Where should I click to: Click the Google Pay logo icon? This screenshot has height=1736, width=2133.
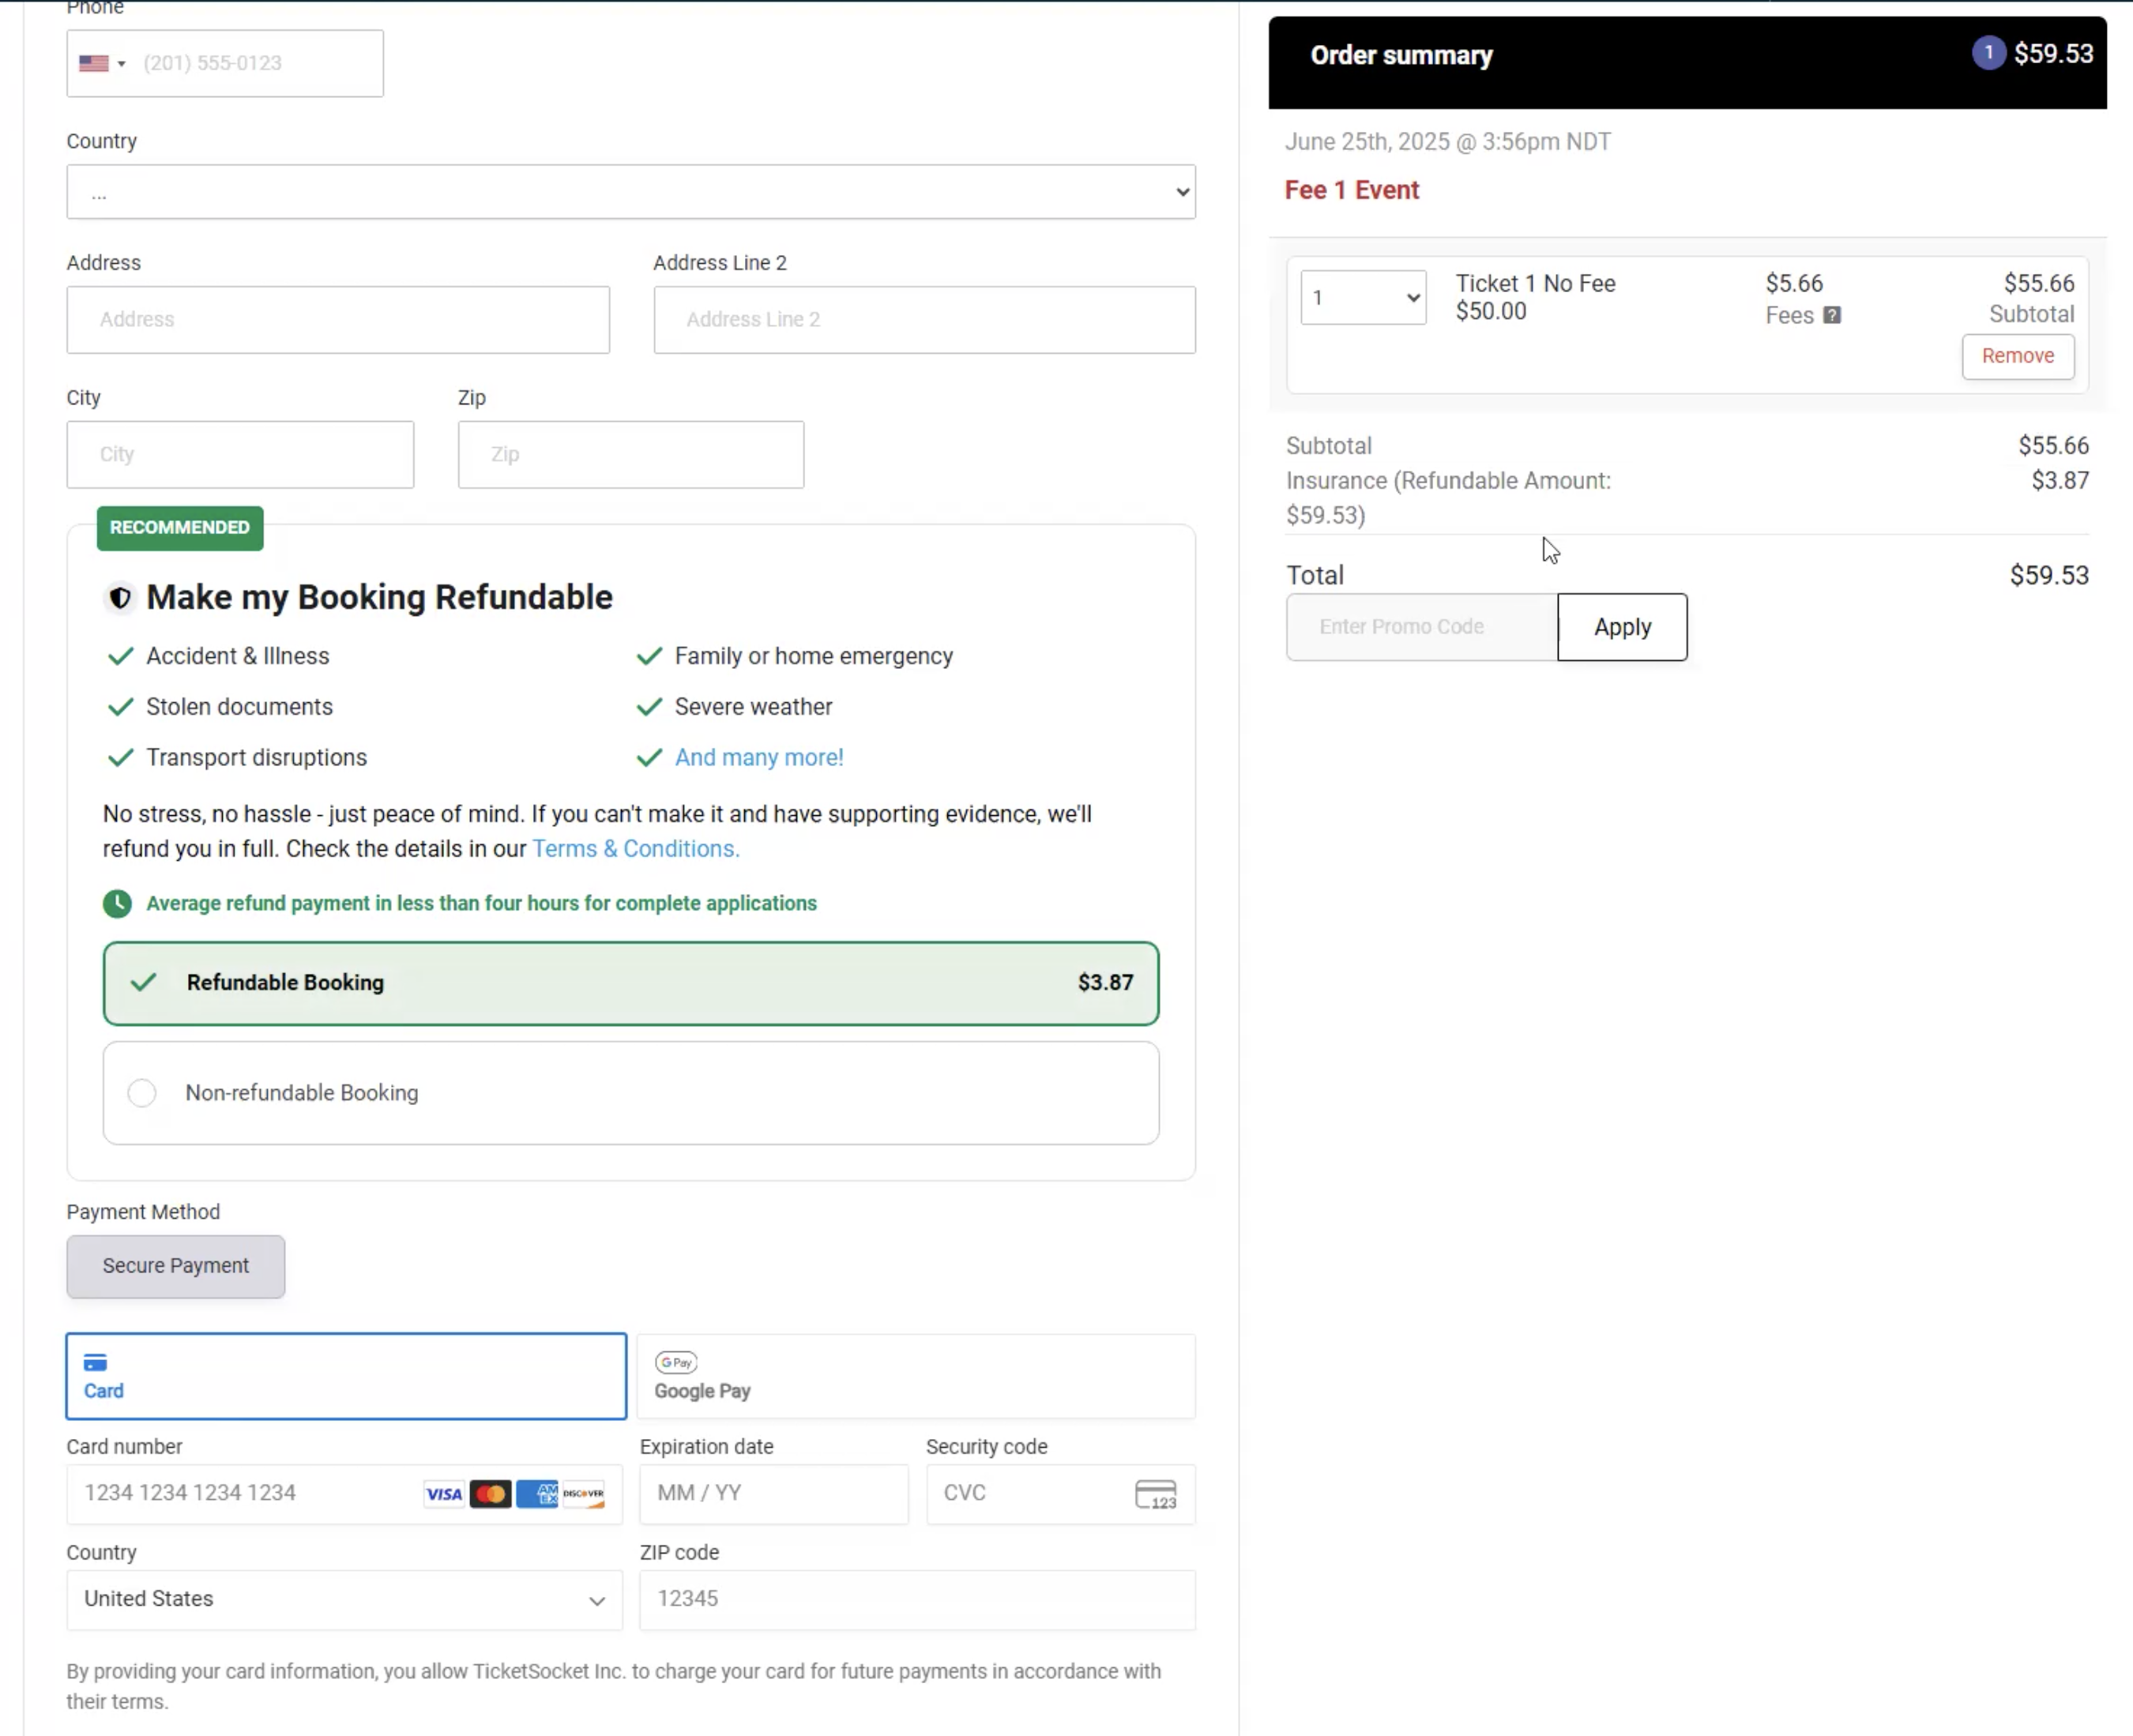pyautogui.click(x=676, y=1362)
